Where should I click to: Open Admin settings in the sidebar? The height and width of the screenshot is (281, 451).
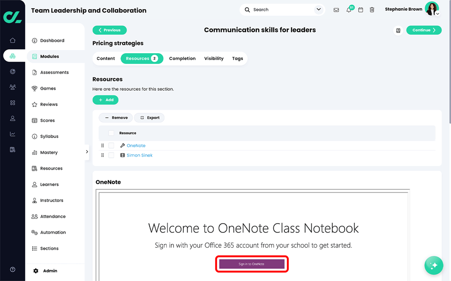pyautogui.click(x=45, y=271)
